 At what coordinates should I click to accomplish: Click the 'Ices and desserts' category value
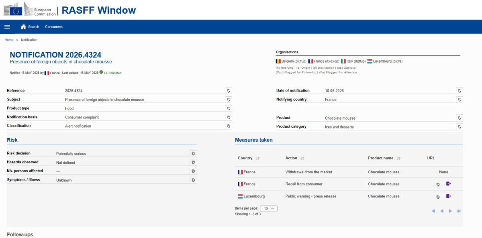tap(339, 127)
